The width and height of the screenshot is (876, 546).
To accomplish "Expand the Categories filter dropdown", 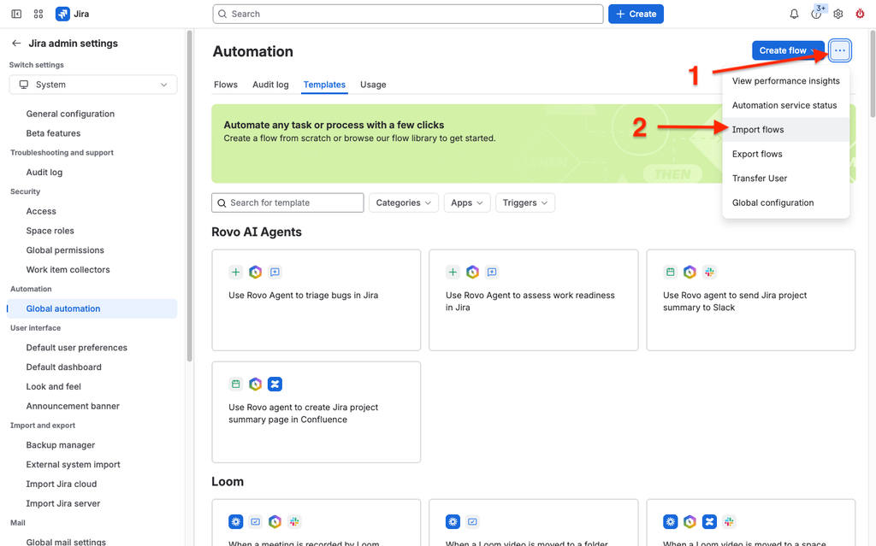I will click(404, 203).
